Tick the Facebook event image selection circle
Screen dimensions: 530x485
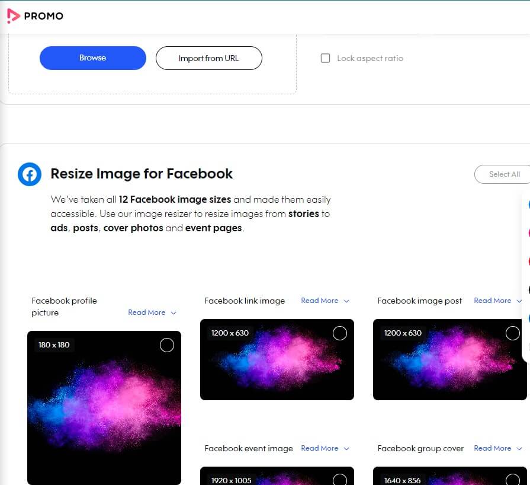[340, 479]
